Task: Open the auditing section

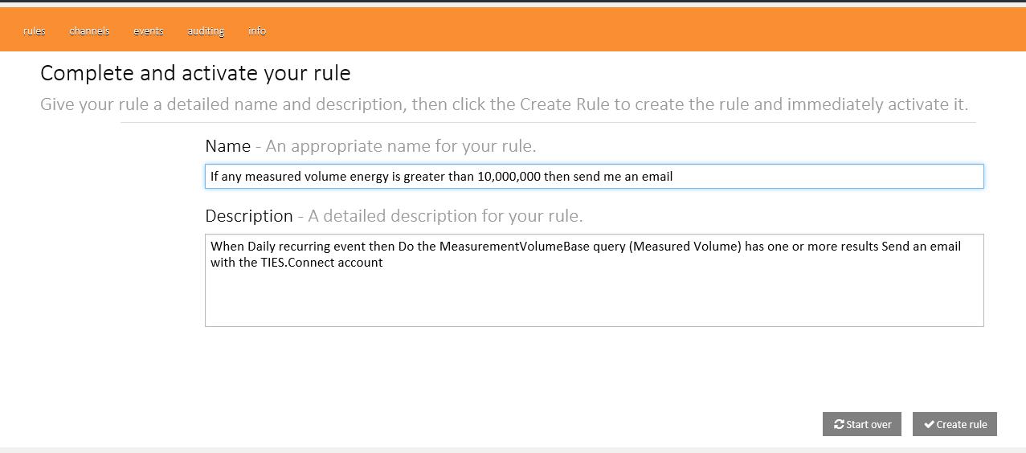Action: pyautogui.click(x=206, y=31)
